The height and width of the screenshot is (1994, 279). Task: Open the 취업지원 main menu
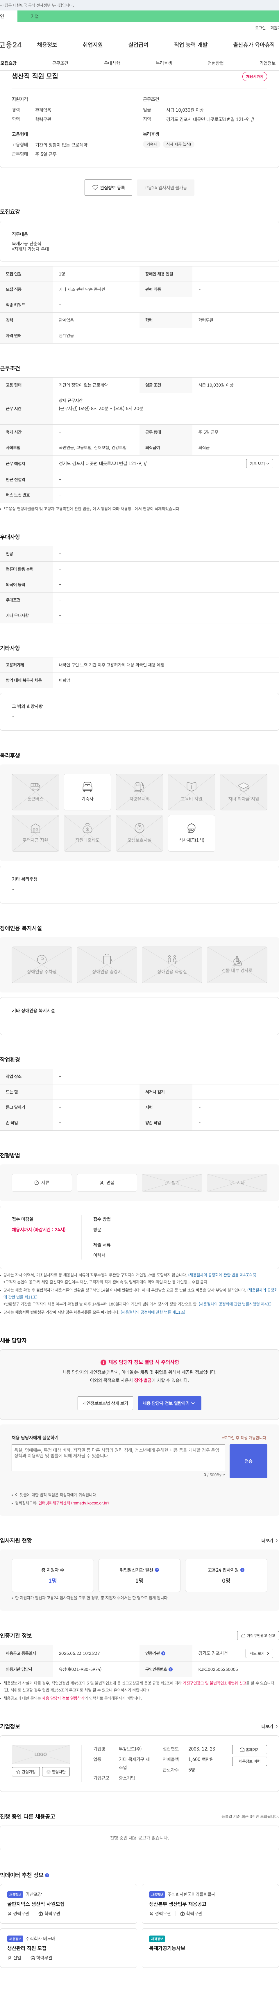coord(93,45)
